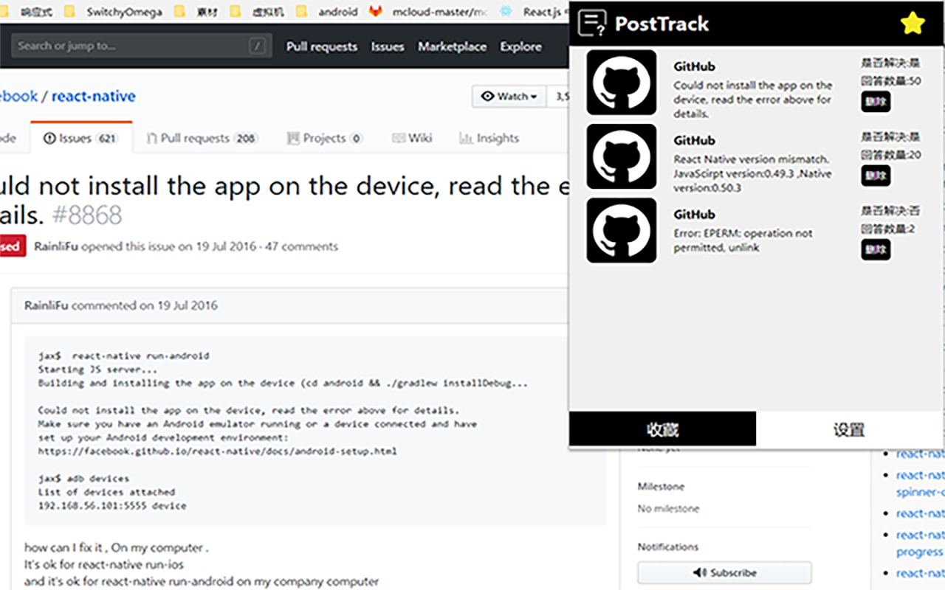
Task: Open RainliFu link in the comment header
Action: tap(47, 305)
